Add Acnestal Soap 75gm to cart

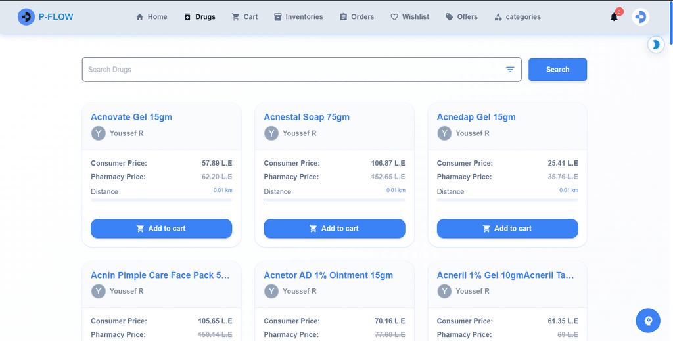click(x=335, y=229)
